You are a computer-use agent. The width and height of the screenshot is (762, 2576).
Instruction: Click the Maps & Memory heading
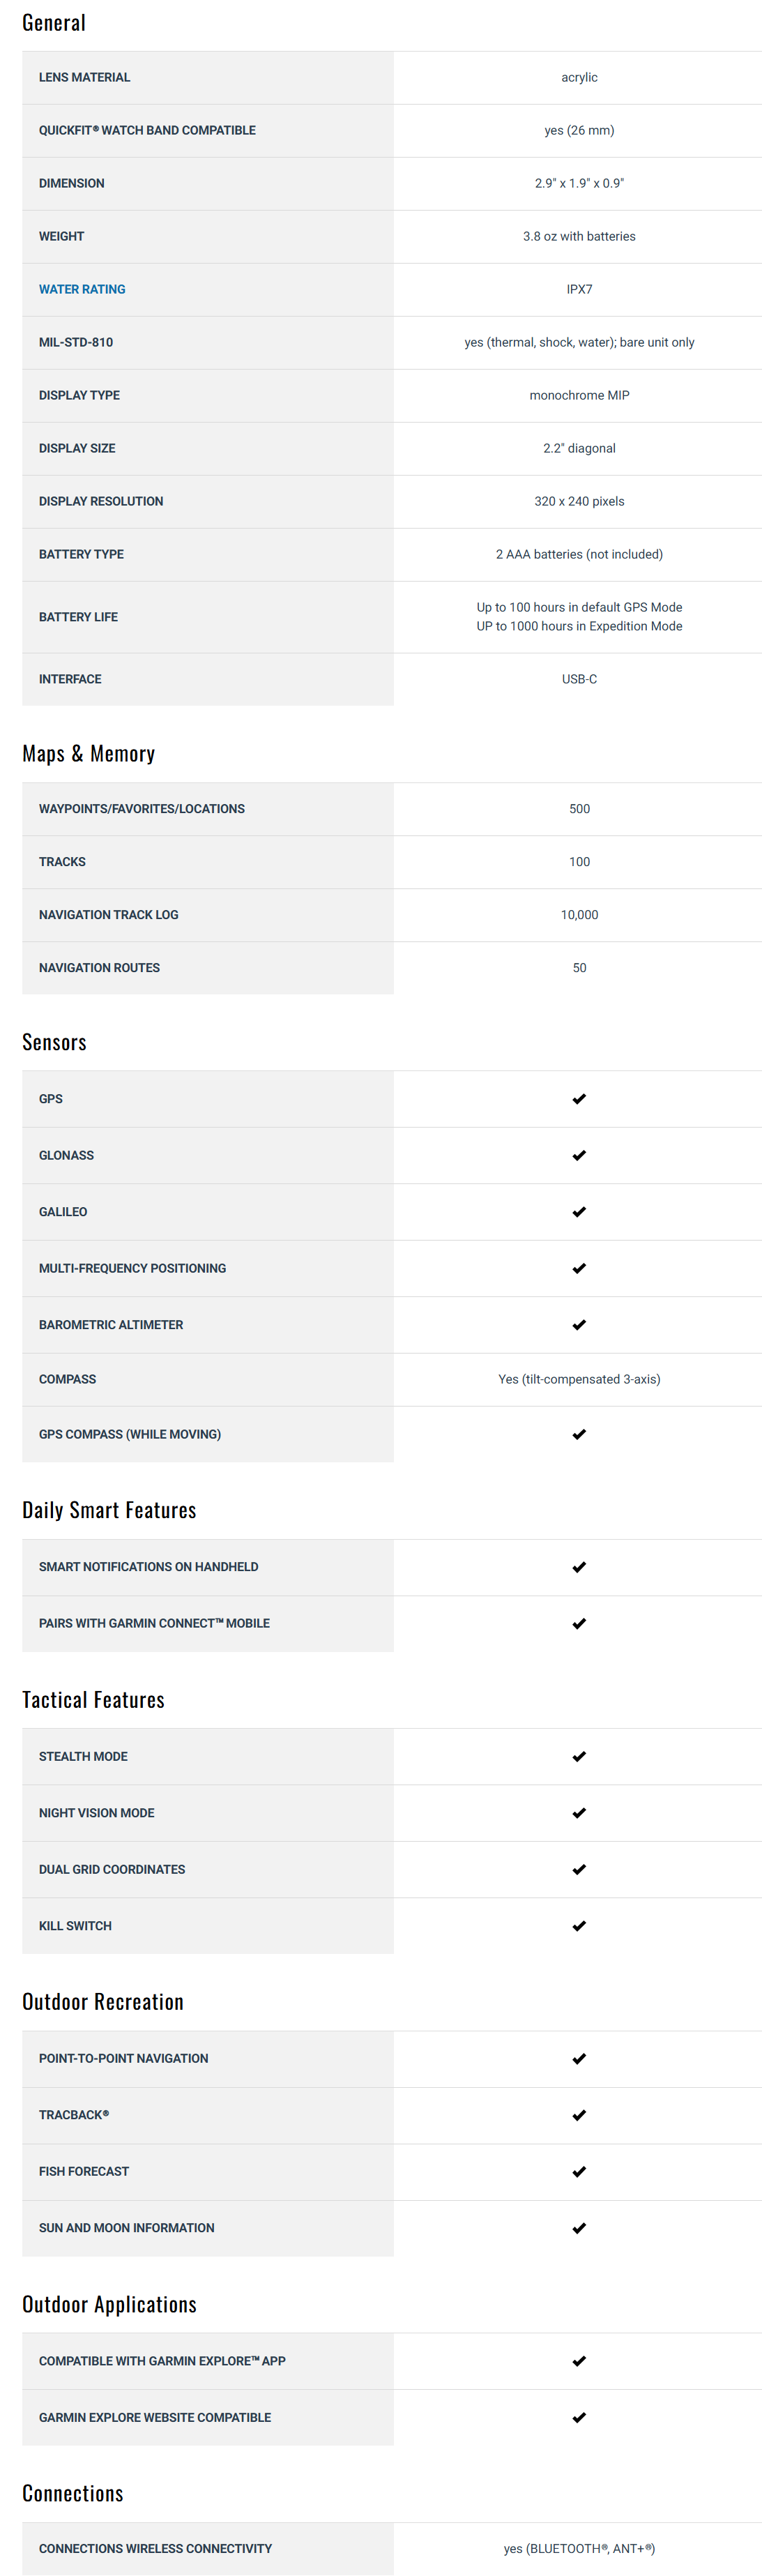pos(88,754)
